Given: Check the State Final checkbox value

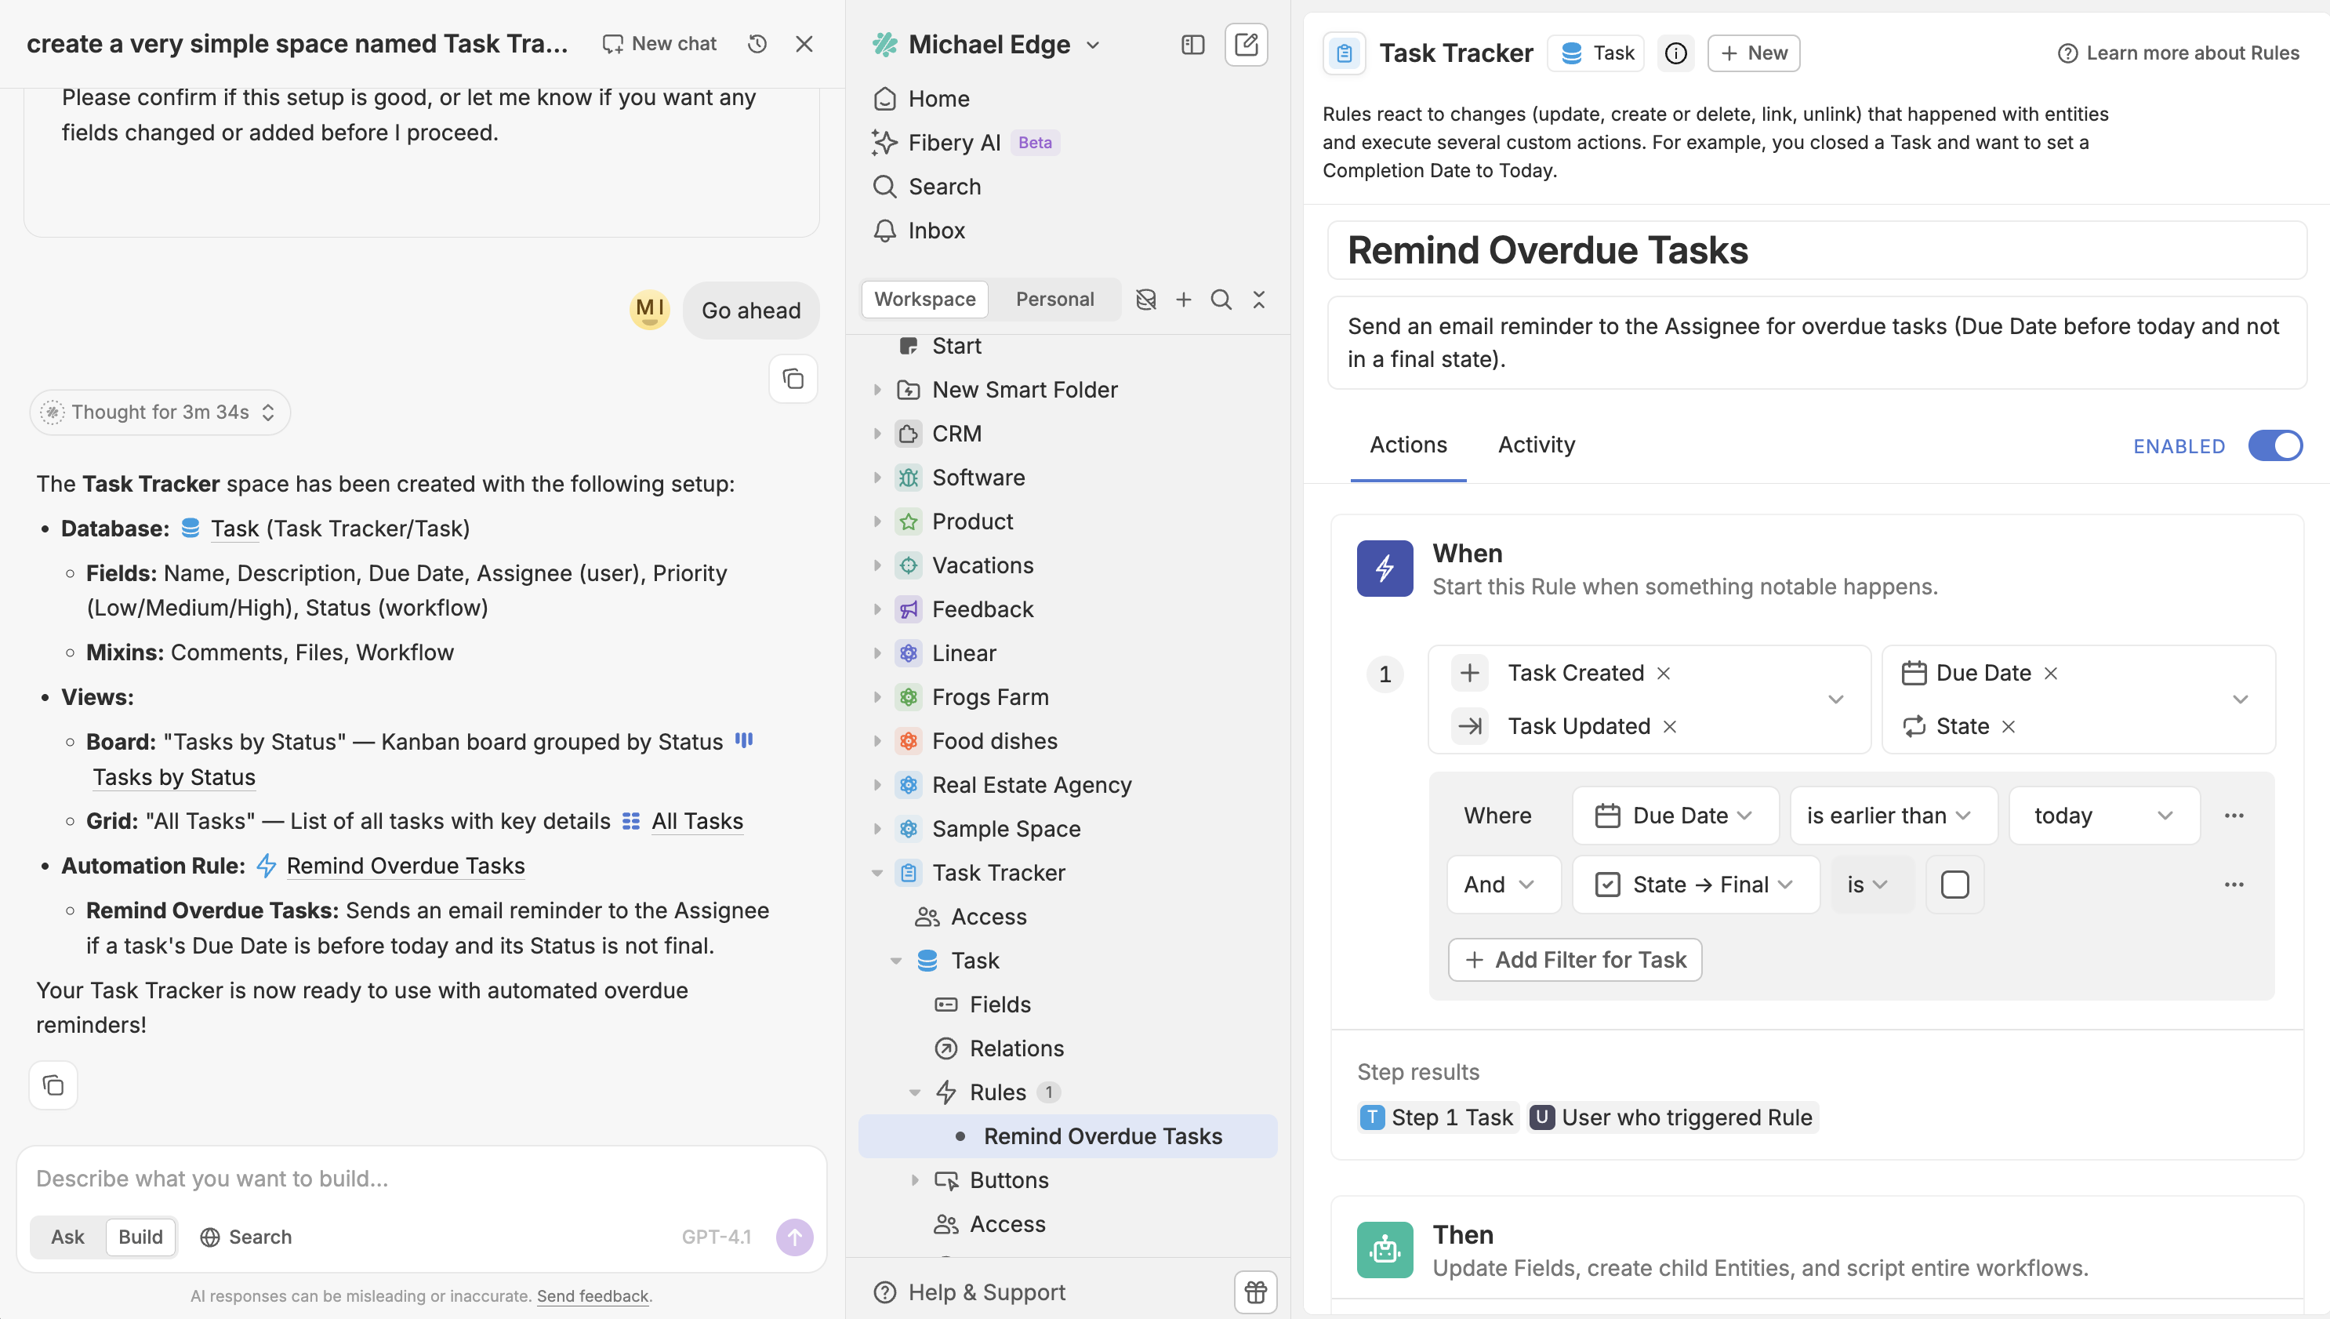Looking at the screenshot, I should click(x=1954, y=884).
